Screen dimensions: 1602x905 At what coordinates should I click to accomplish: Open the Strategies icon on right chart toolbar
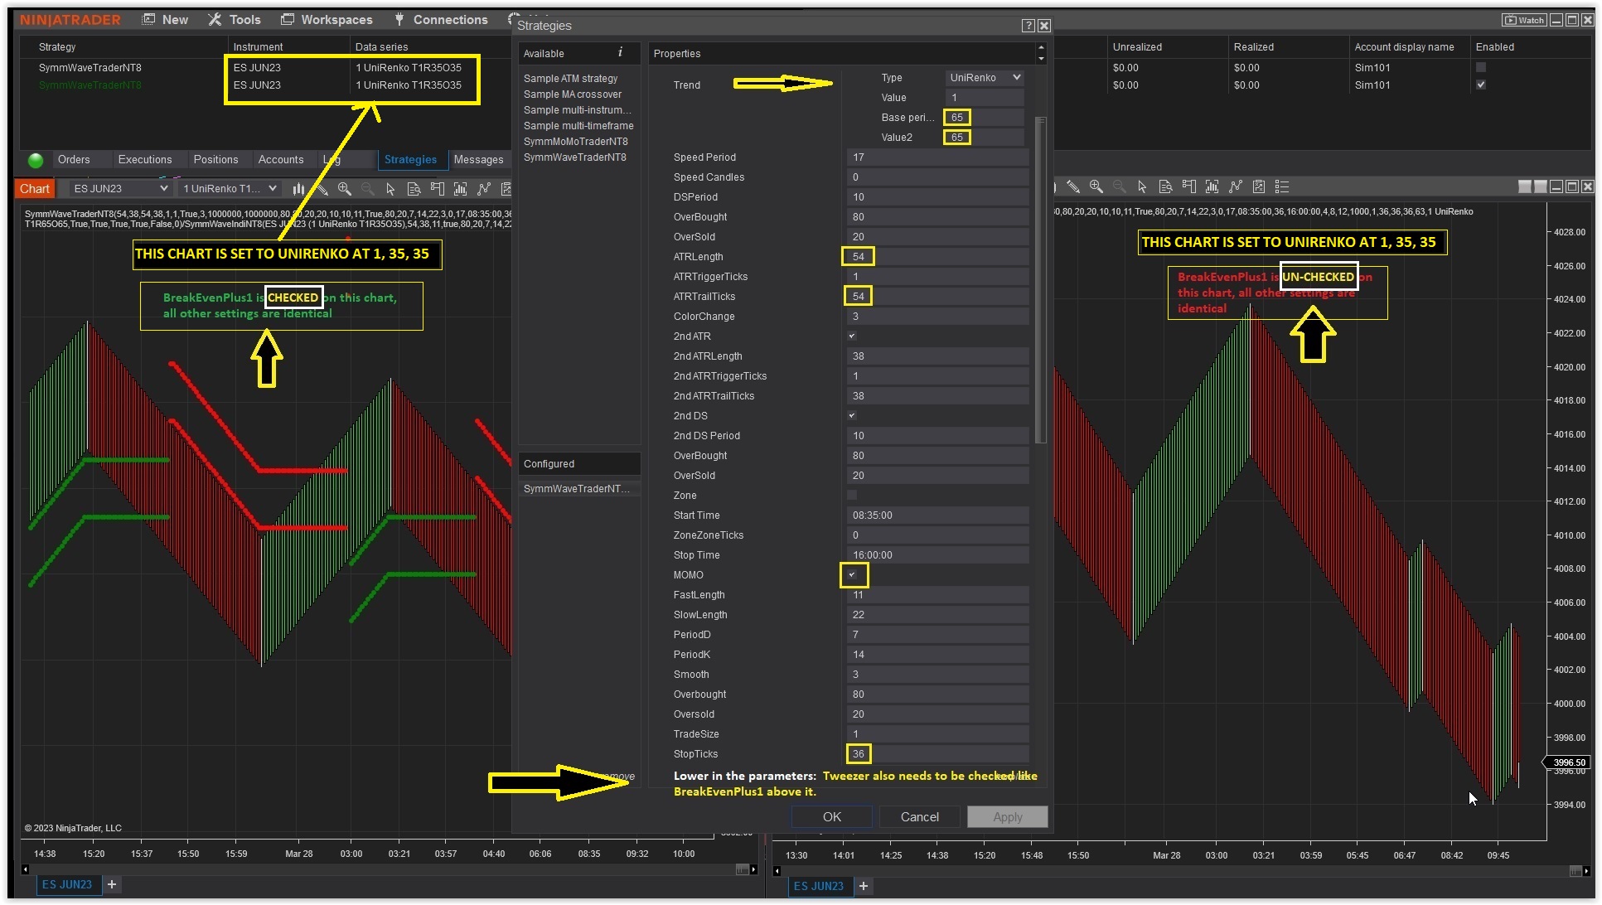[1259, 186]
